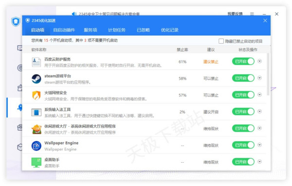292x186 pixels.
Task: Click the Baidu cloud protection service icon
Action: pyautogui.click(x=36, y=62)
